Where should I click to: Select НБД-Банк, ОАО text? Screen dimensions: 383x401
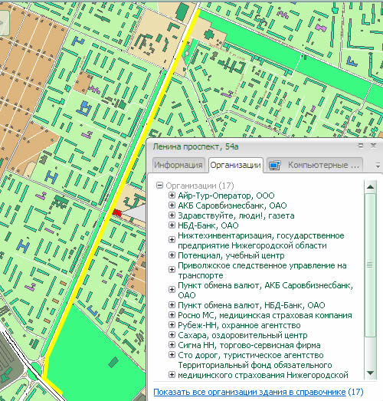pos(208,225)
